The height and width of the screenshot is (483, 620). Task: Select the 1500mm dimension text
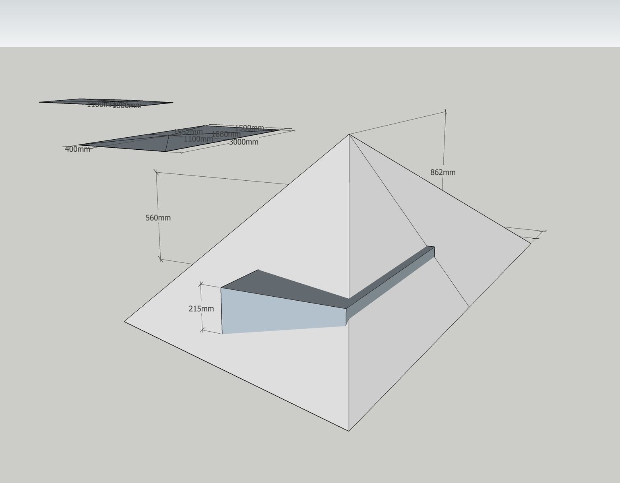(249, 128)
